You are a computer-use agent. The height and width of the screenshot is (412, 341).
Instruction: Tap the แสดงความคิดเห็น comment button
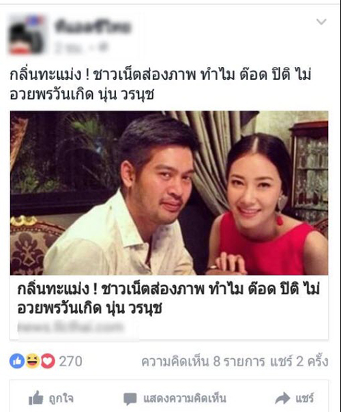[185, 398]
